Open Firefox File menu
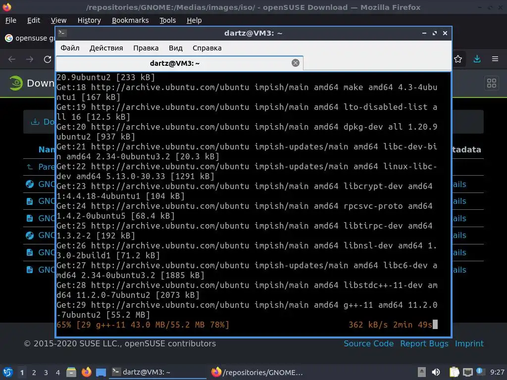The width and height of the screenshot is (507, 380). pos(11,20)
